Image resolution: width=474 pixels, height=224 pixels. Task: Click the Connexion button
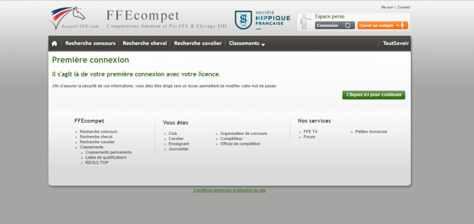(334, 26)
